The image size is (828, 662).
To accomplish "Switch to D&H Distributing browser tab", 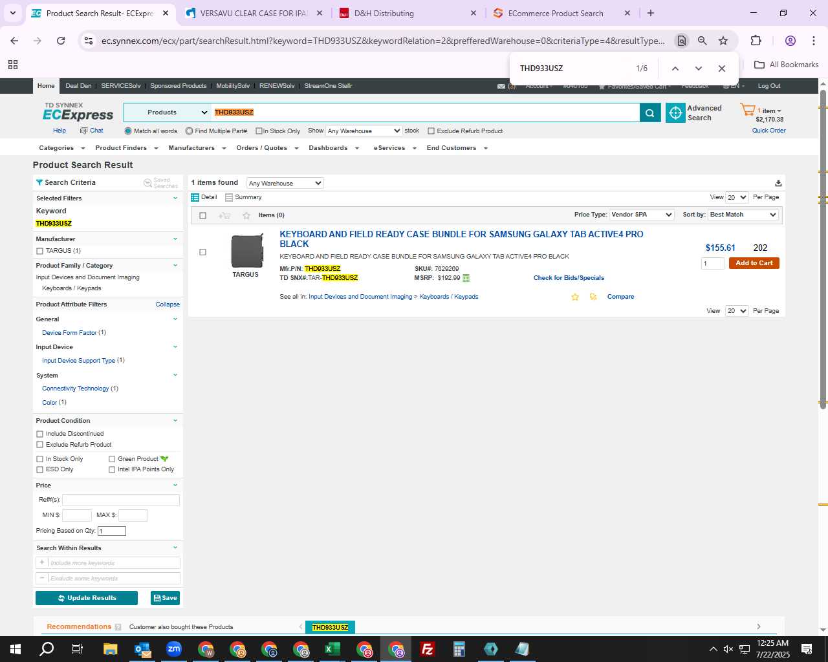I will tap(408, 13).
